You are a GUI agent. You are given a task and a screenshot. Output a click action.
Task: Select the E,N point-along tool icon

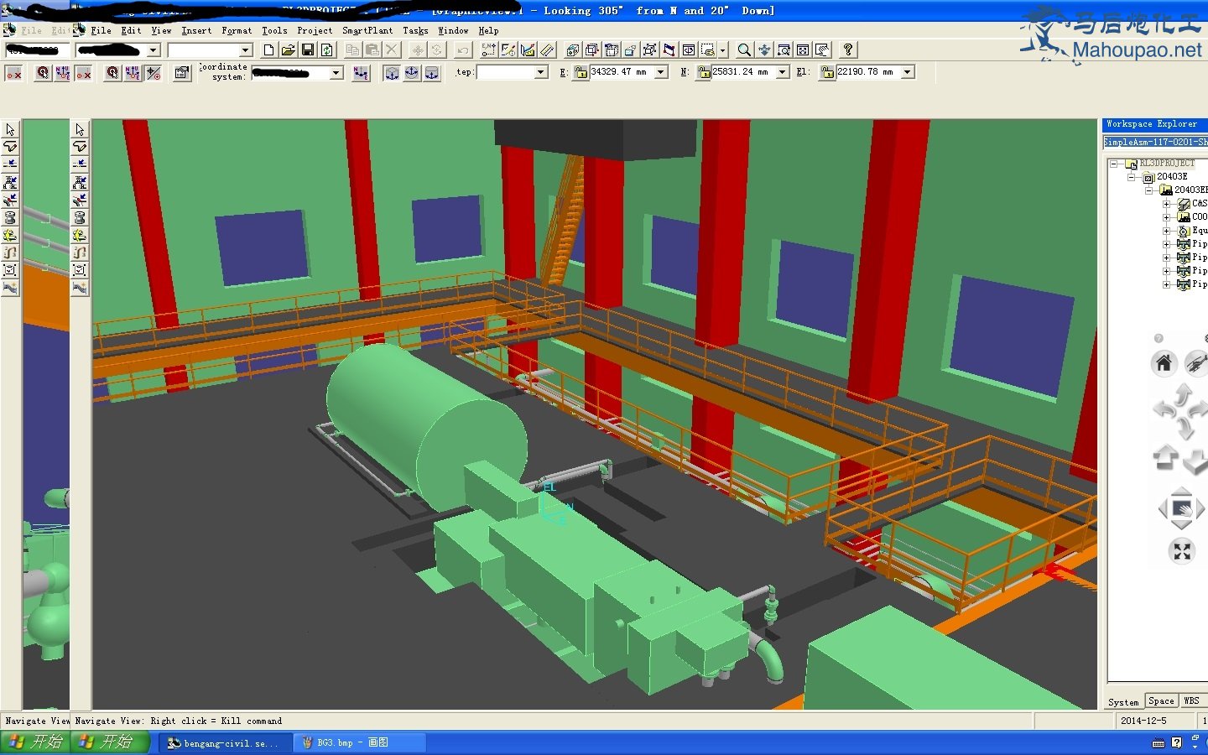click(488, 50)
